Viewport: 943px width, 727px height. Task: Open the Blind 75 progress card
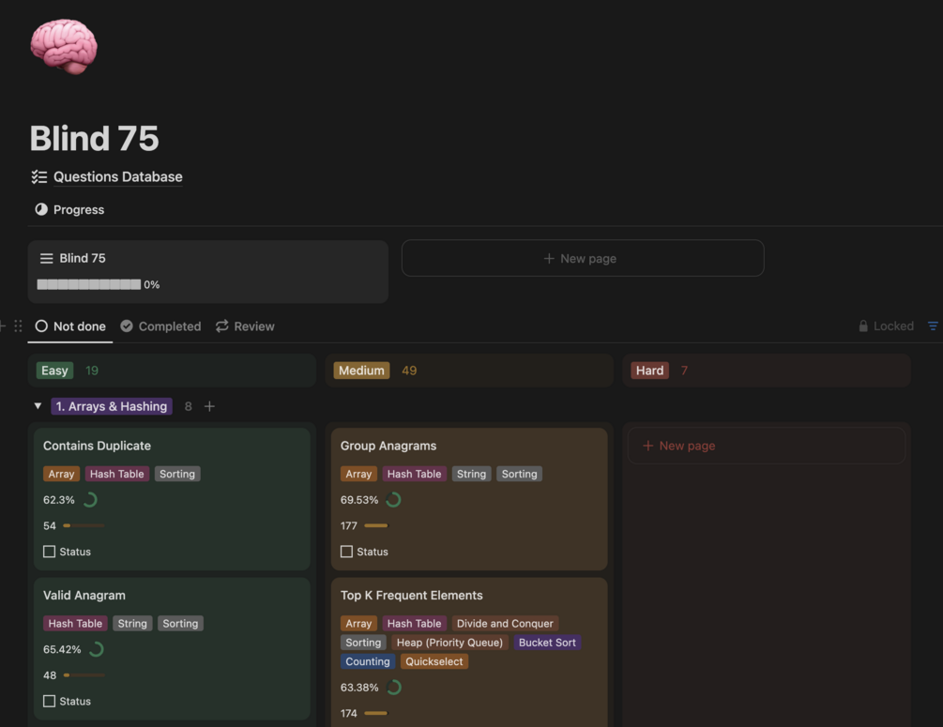(208, 272)
